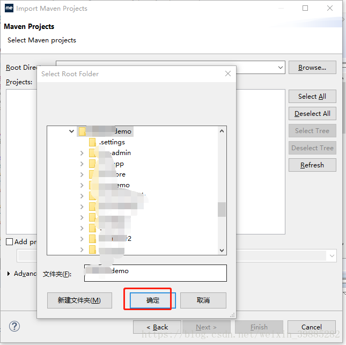Close the Import Maven Projects window
The height and width of the screenshot is (345, 346).
point(330,8)
